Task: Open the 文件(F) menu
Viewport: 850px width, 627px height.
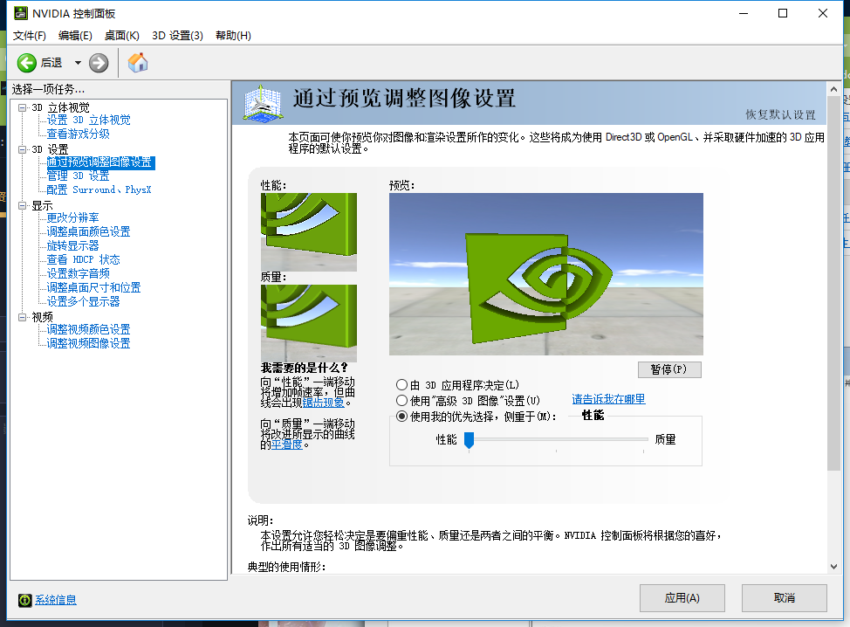Action: pyautogui.click(x=30, y=35)
